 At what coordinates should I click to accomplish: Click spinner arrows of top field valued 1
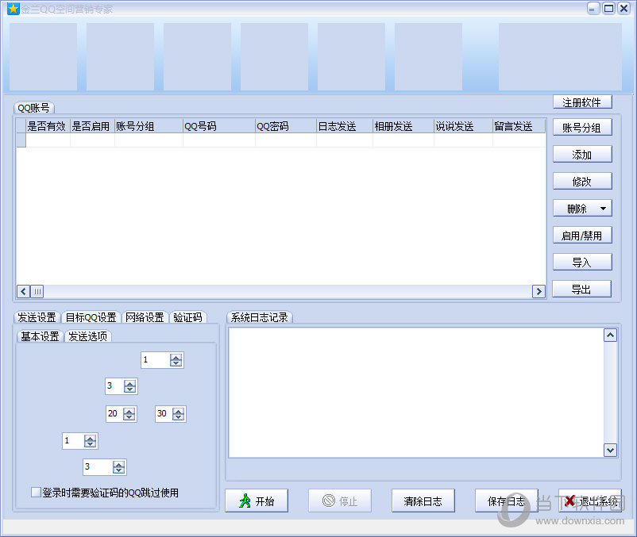pyautogui.click(x=176, y=360)
